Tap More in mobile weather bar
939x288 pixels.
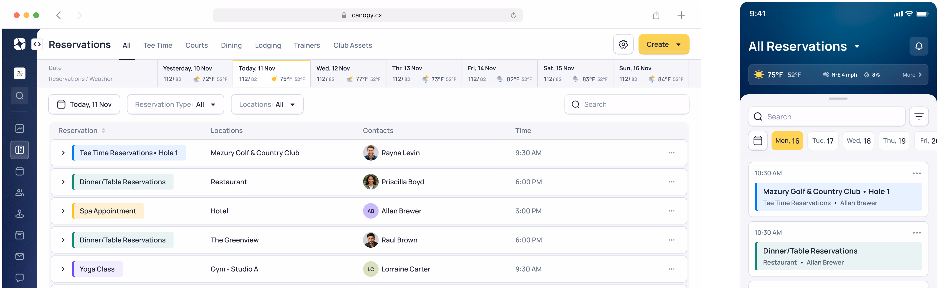(x=912, y=75)
